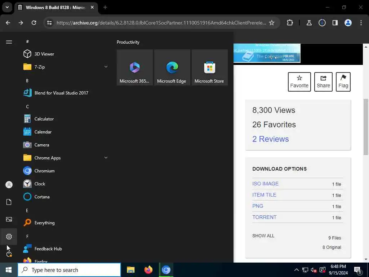Switch to Chromium on the taskbar
369x277 pixels.
(166, 270)
